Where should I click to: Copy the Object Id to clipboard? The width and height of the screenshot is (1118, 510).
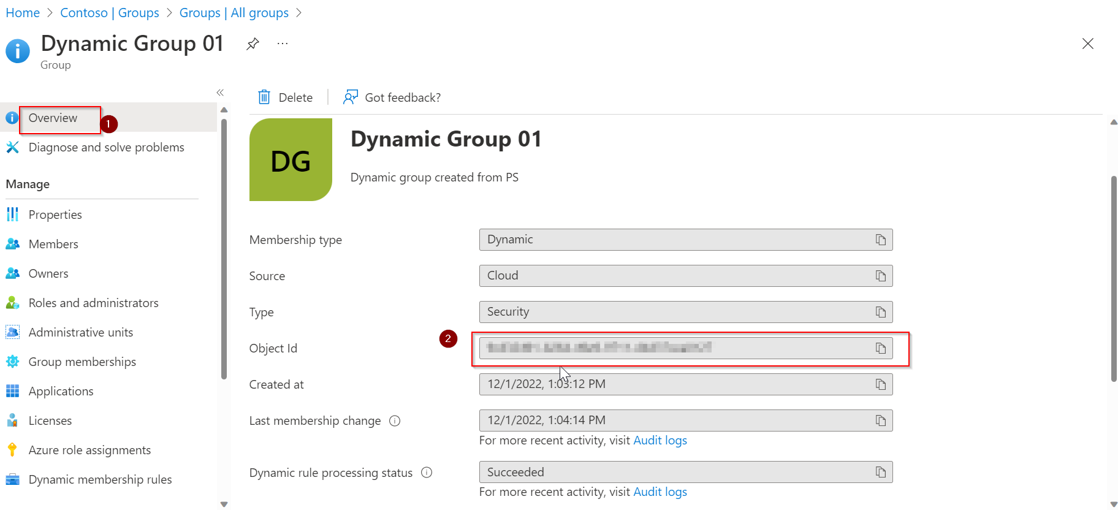click(x=881, y=348)
